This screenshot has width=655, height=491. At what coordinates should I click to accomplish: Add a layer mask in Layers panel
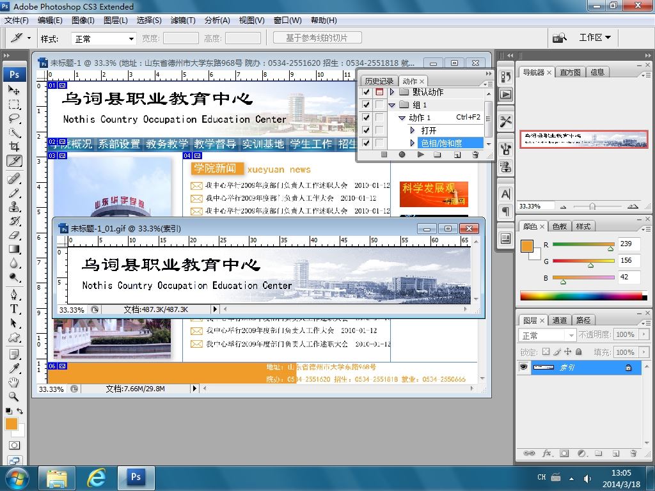click(x=564, y=453)
